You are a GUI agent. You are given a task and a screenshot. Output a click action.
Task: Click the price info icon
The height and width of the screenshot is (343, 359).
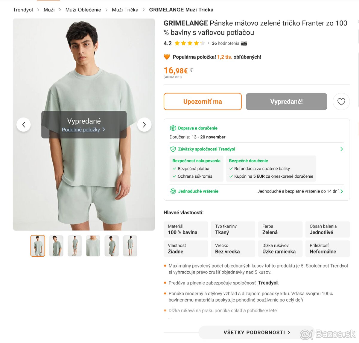192,70
